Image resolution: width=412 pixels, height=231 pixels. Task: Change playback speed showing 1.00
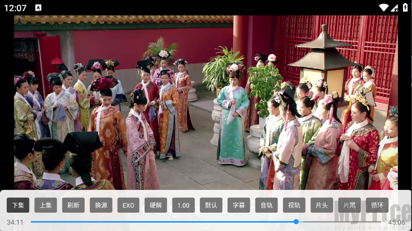184,205
